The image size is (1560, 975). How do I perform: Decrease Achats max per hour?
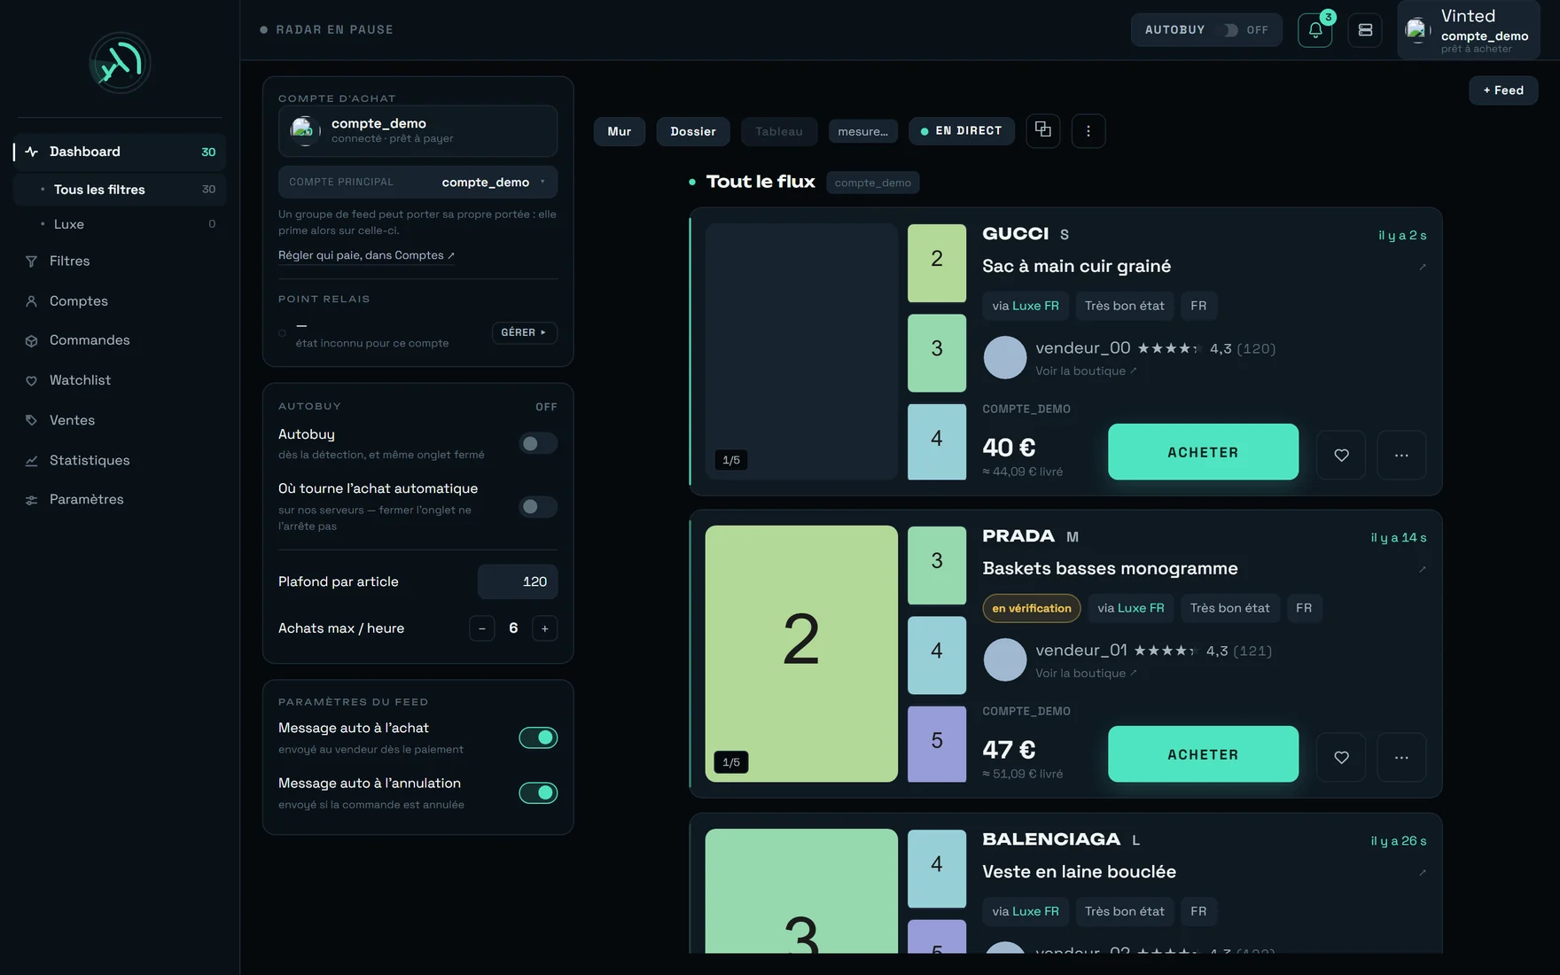[482, 628]
